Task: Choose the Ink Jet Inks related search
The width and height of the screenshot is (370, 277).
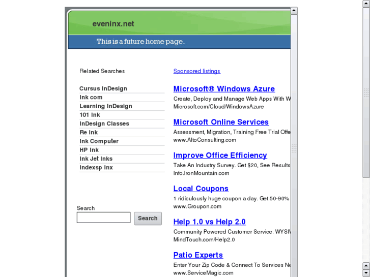Action: tap(96, 159)
